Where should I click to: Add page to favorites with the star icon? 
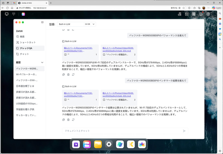(184, 8)
